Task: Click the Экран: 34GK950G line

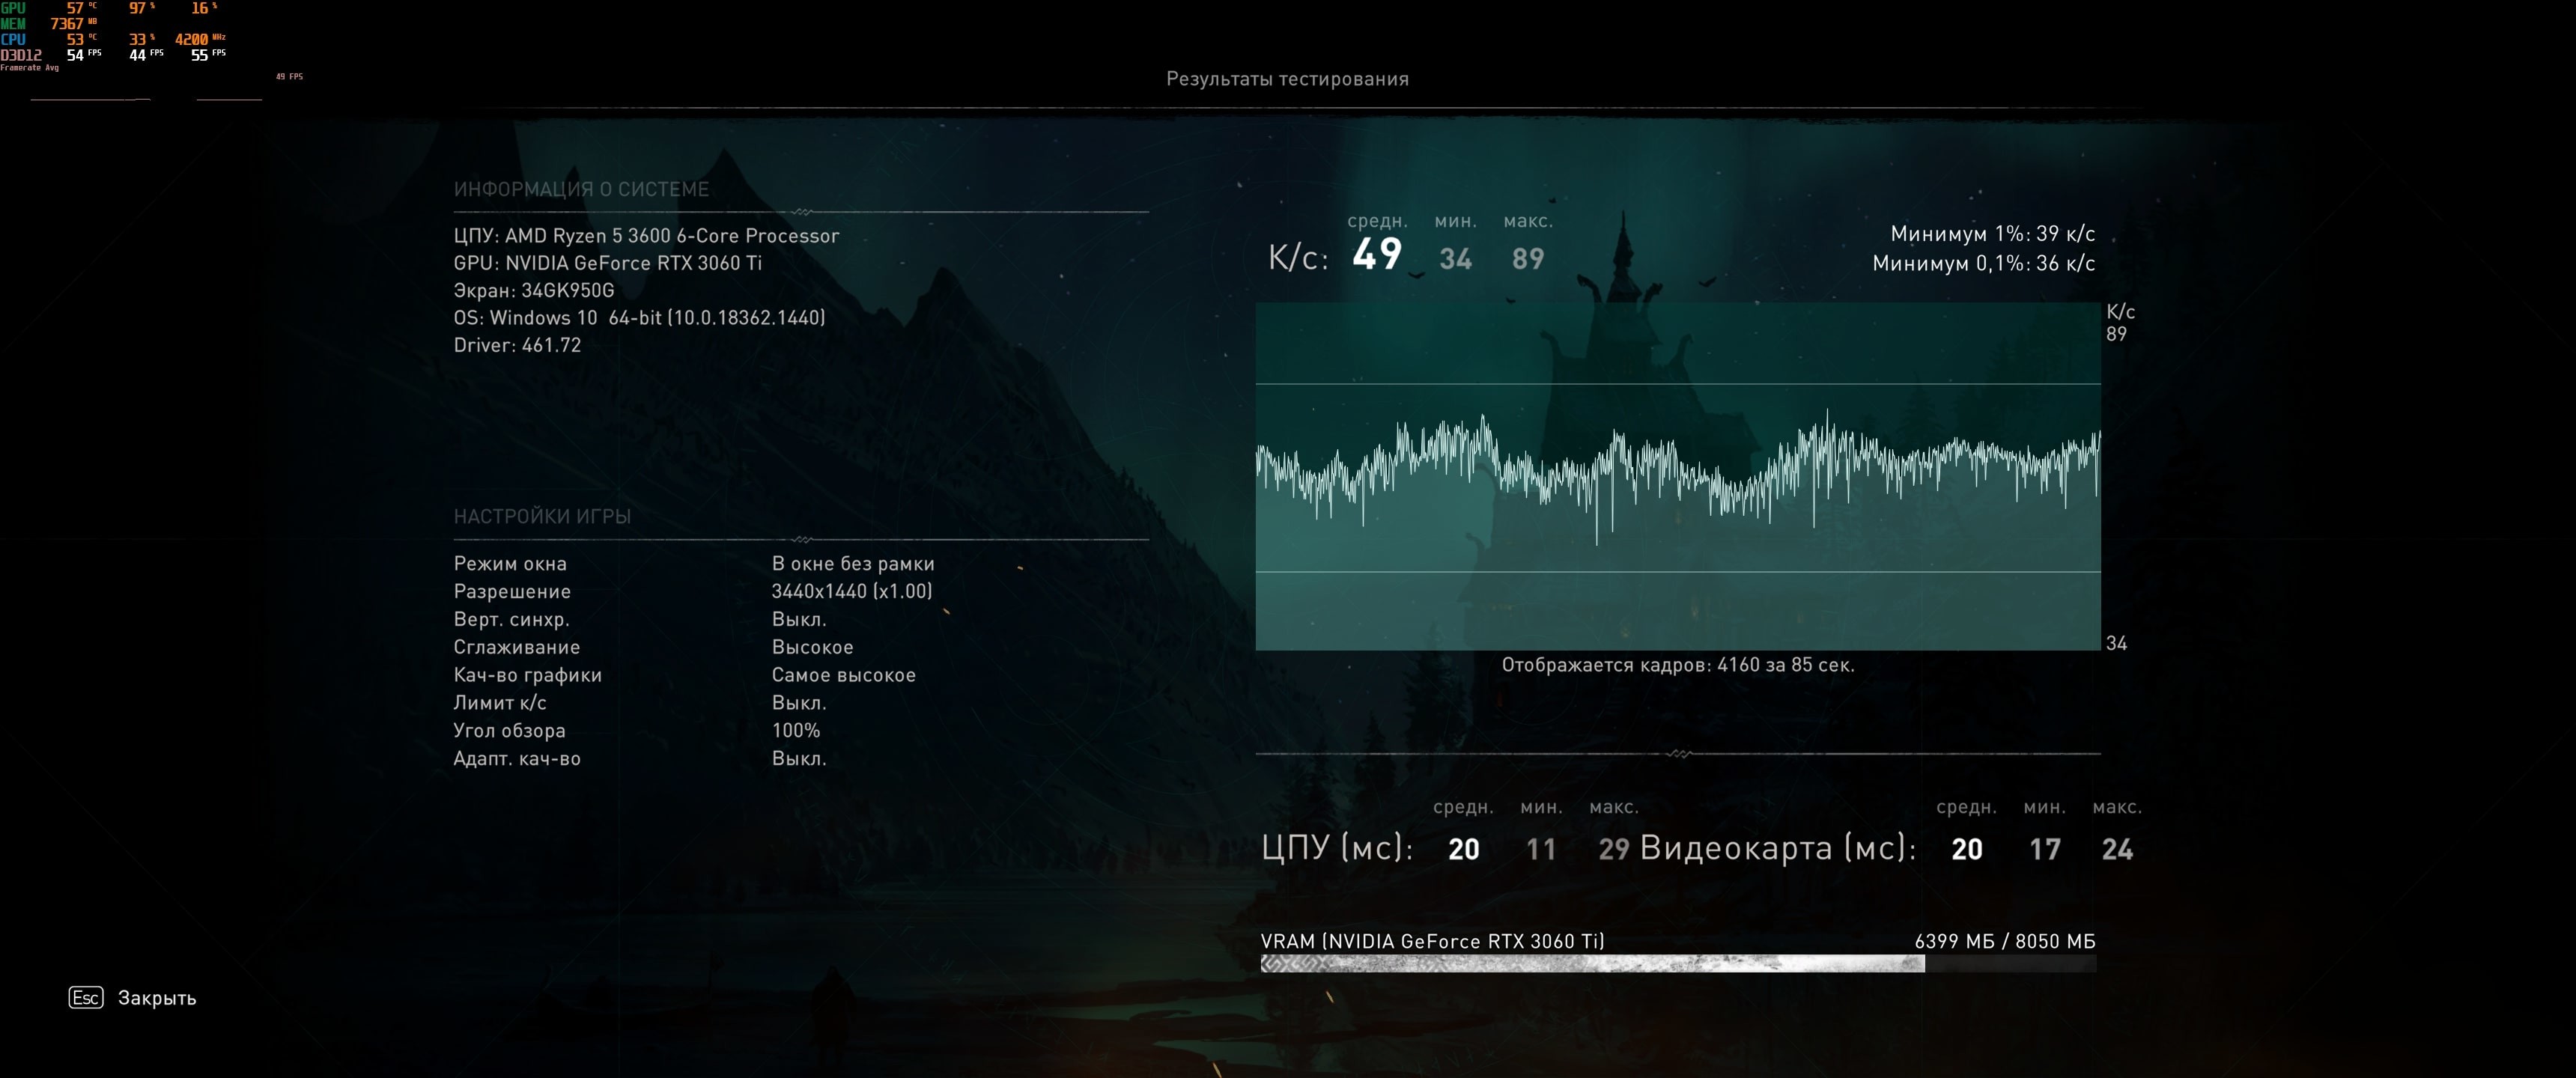Action: tap(534, 290)
